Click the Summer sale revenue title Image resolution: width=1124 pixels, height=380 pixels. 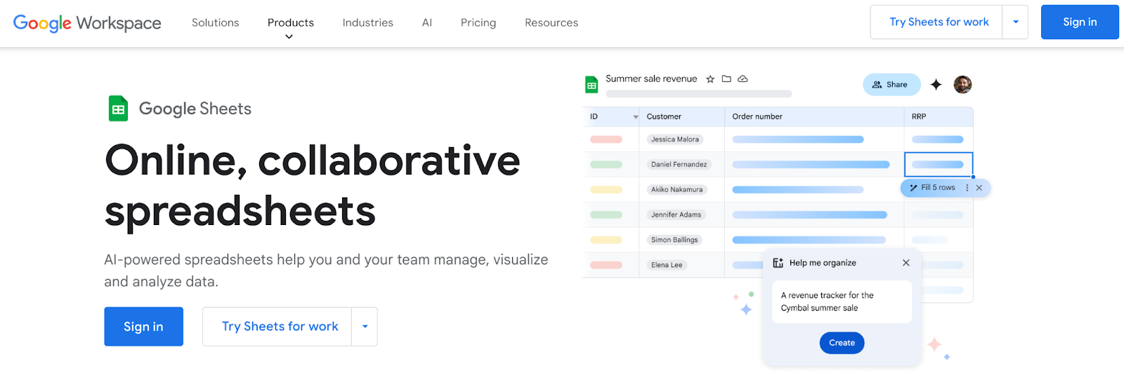coord(651,79)
